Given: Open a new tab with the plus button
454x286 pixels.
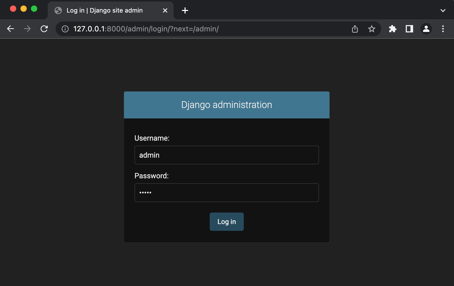Looking at the screenshot, I should tap(185, 10).
